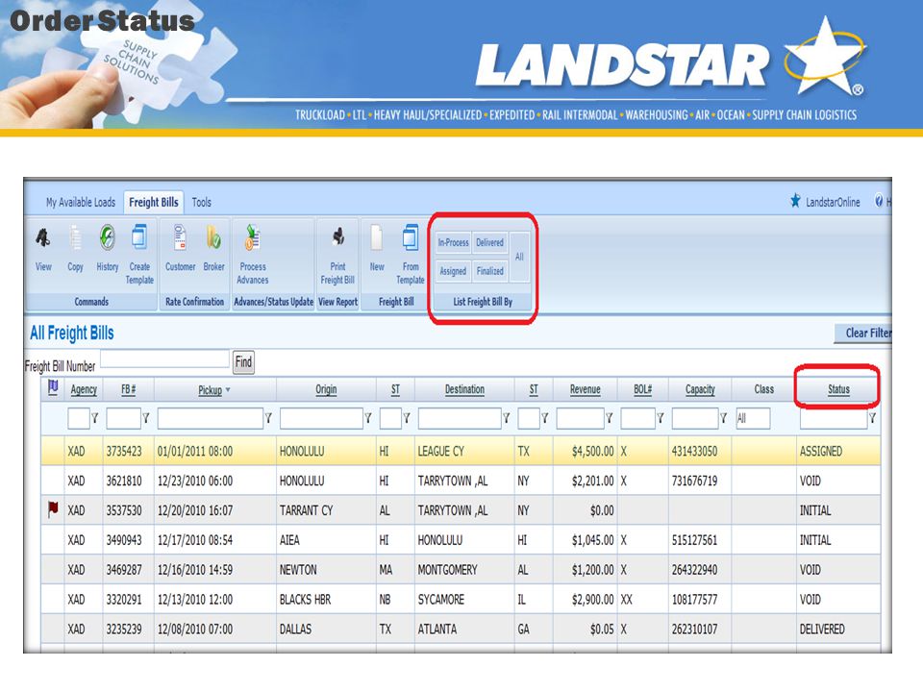Click the Find button
This screenshot has height=692, width=923.
pyautogui.click(x=243, y=361)
